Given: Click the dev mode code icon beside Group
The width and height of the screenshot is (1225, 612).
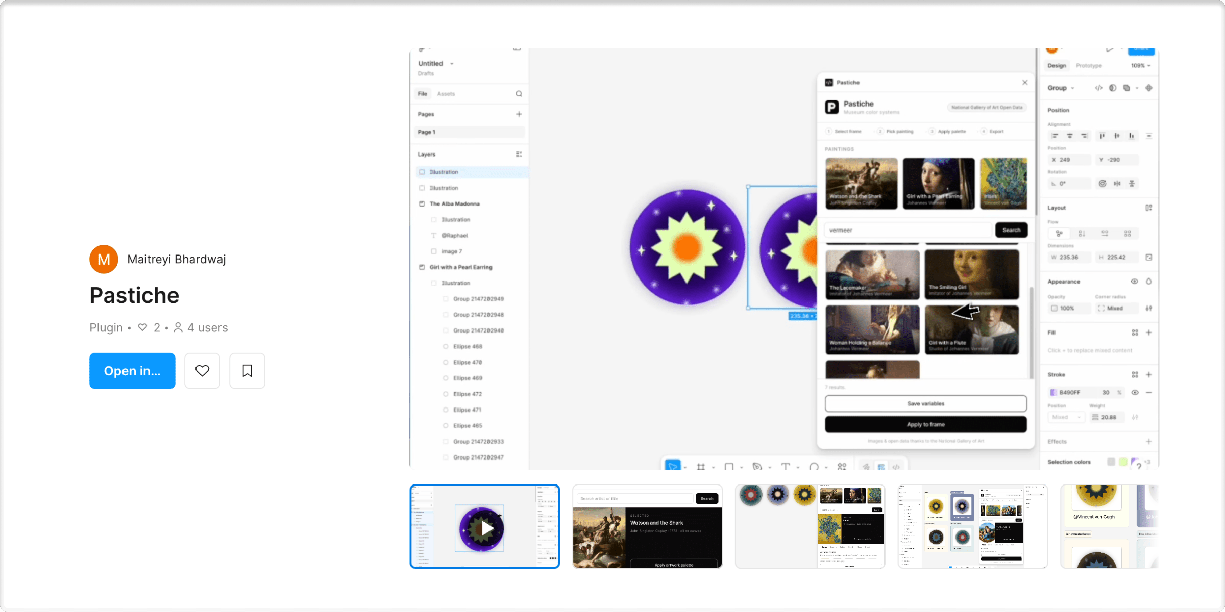Looking at the screenshot, I should [1098, 88].
